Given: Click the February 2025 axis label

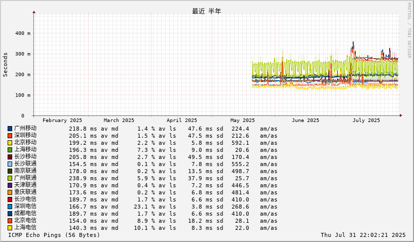Looking at the screenshot, I should 62,120.
